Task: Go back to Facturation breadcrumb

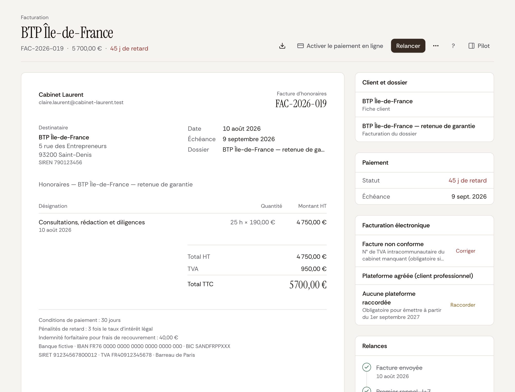Action: click(x=35, y=17)
